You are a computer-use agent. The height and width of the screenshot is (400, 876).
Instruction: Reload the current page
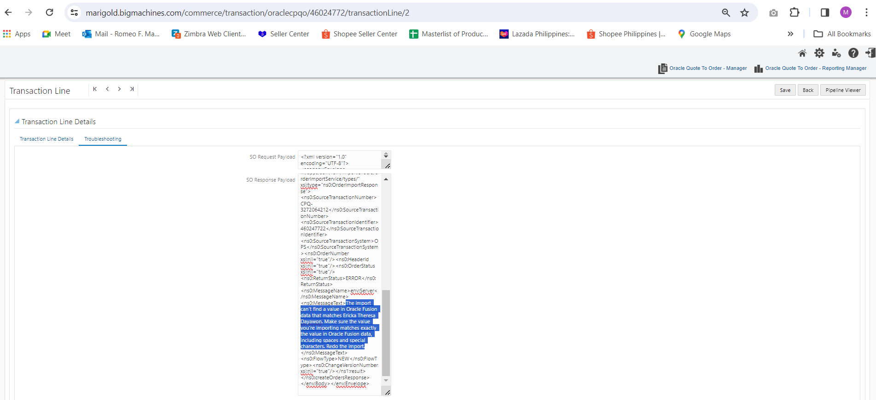[x=50, y=12]
